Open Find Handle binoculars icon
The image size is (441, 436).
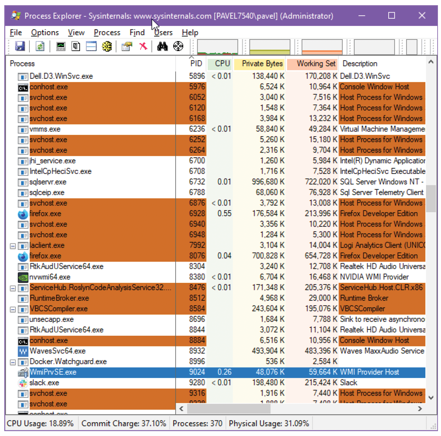coord(162,46)
